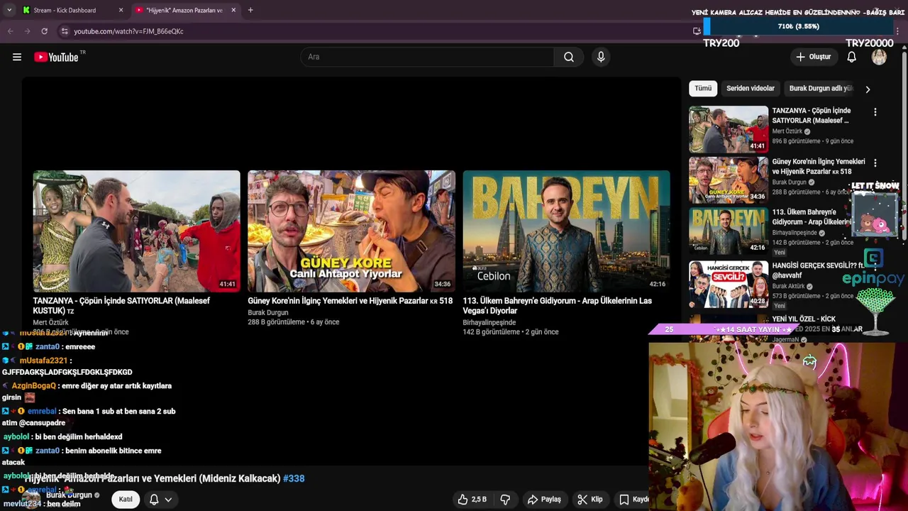
Task: Open sidebar TANZANYA thumbnail with 41:41 duration
Action: point(729,129)
